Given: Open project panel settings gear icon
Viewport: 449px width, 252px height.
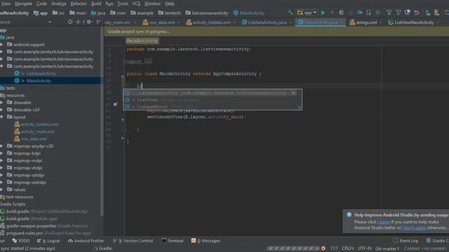Looking at the screenshot, I should (x=89, y=22).
